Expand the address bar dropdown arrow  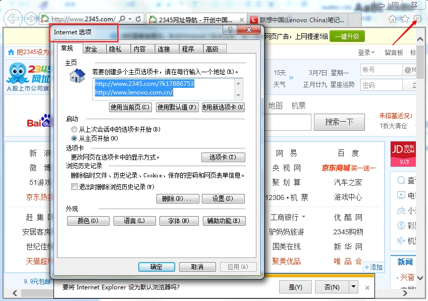(130, 19)
